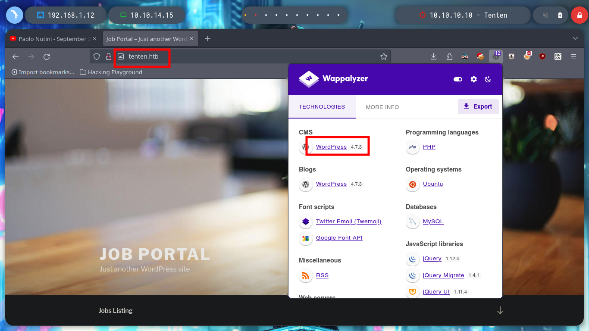Open the RSS link under Miscellaneous
The image size is (589, 331).
click(x=322, y=275)
